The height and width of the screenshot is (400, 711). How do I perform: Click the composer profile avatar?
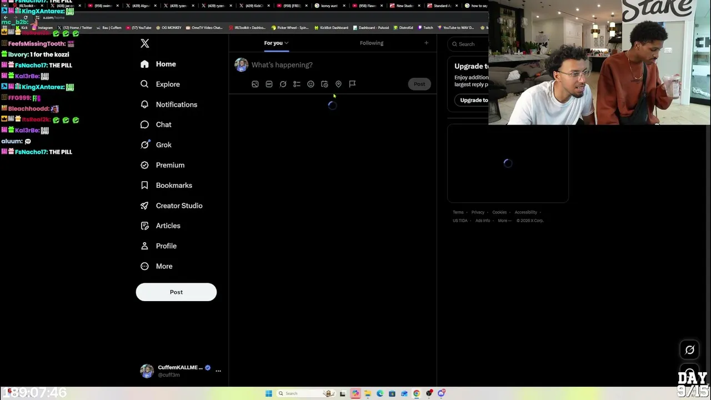241,65
